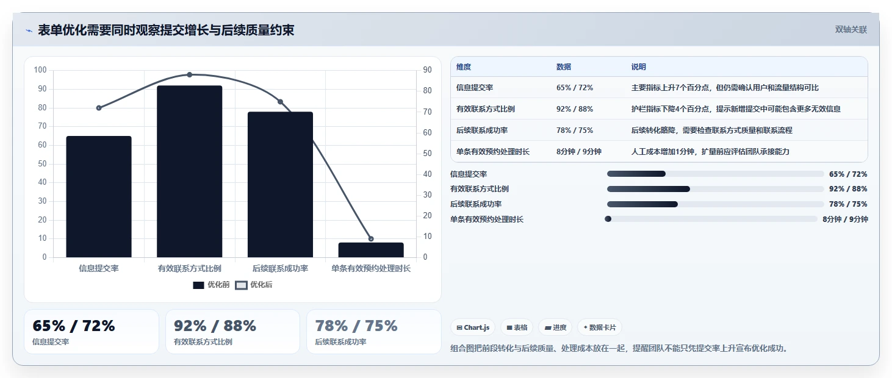Click the 8分钟 / 9分钟 value beside the progress bar
This screenshot has height=378, width=892.
click(845, 219)
